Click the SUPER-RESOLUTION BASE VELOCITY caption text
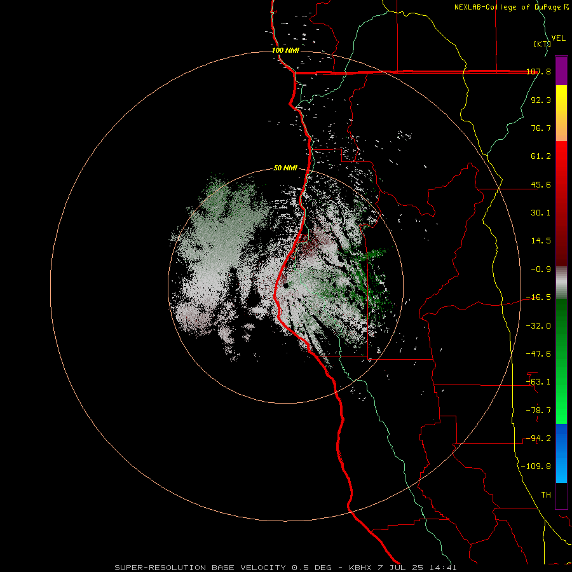572x572 pixels. pos(200,568)
